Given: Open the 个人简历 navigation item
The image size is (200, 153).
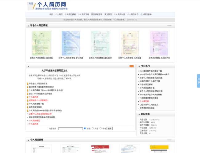Looking at the screenshot, I should coord(59,14).
